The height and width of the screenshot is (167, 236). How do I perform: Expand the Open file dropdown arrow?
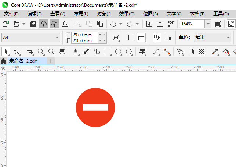24,24
